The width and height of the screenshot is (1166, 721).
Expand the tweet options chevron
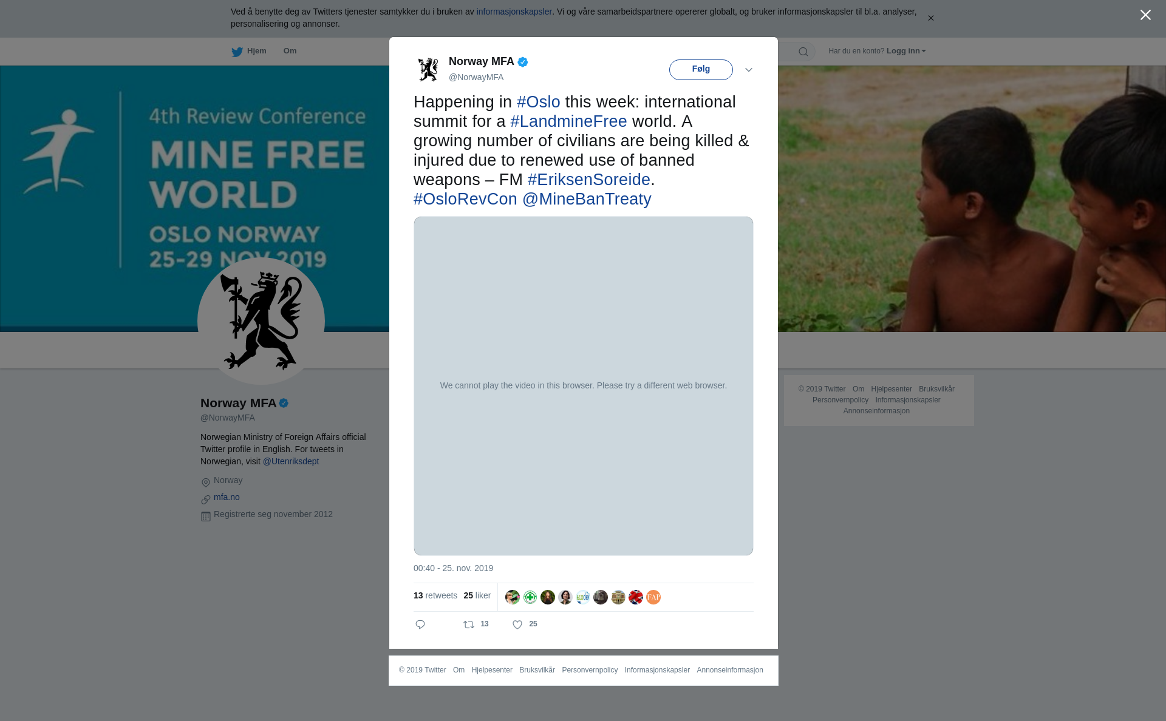click(x=749, y=70)
